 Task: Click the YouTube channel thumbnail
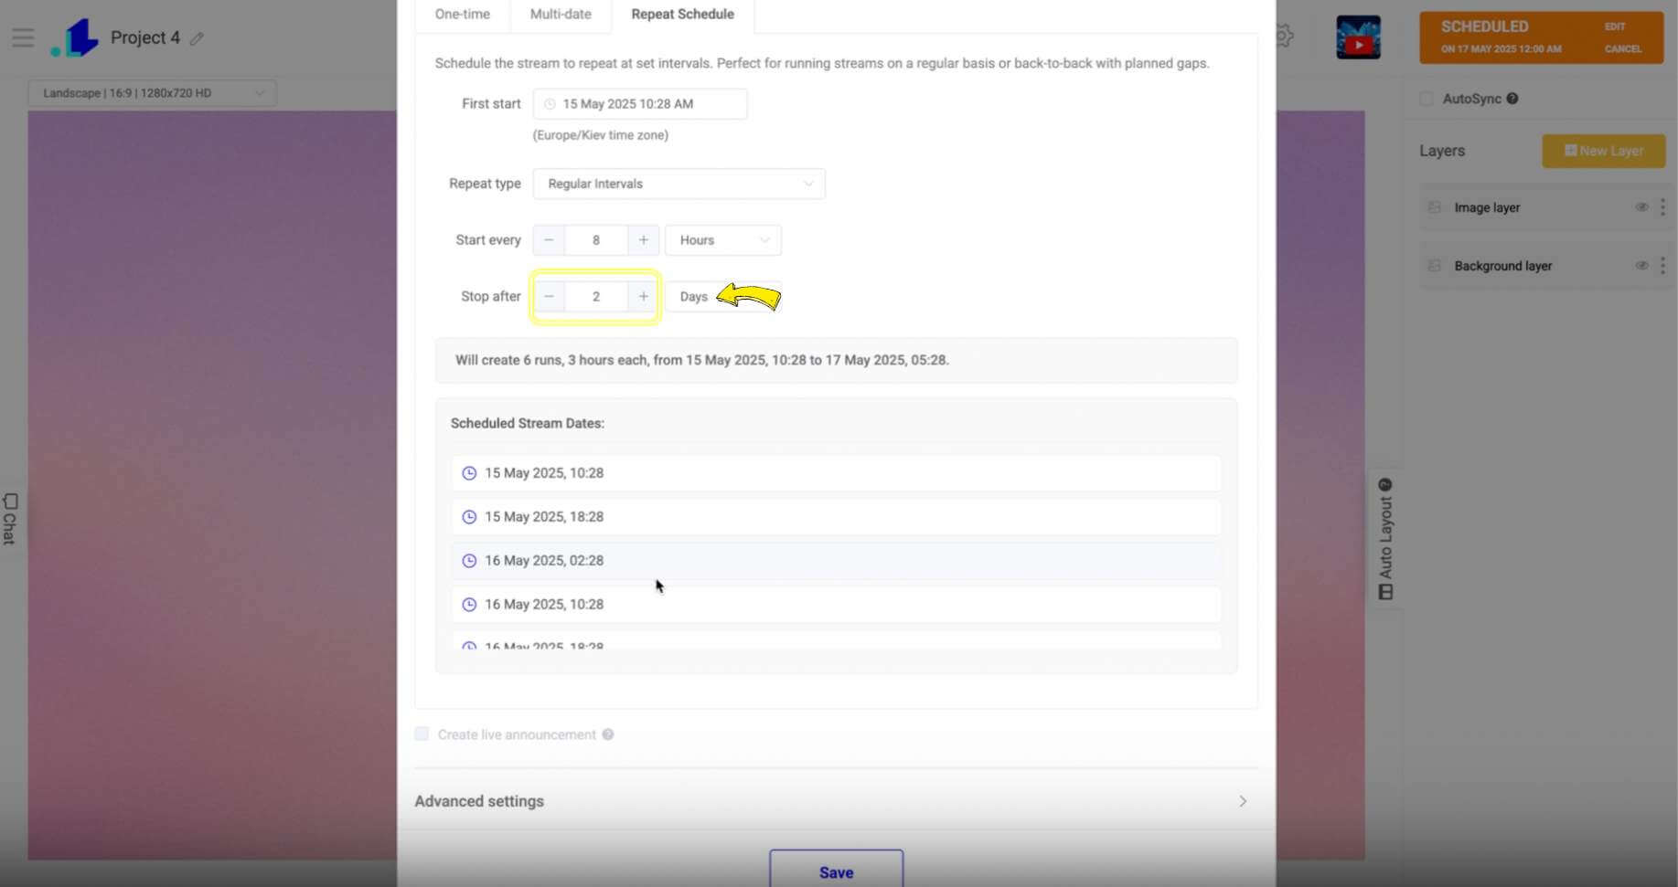click(1358, 37)
